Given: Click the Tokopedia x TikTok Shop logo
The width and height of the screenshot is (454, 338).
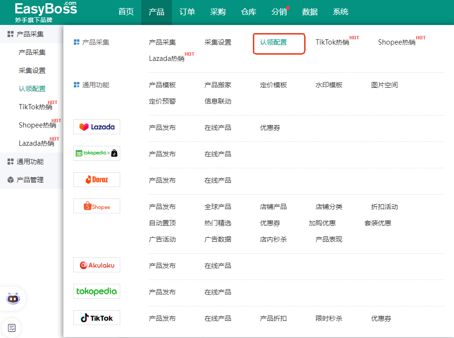Looking at the screenshot, I should [x=97, y=153].
